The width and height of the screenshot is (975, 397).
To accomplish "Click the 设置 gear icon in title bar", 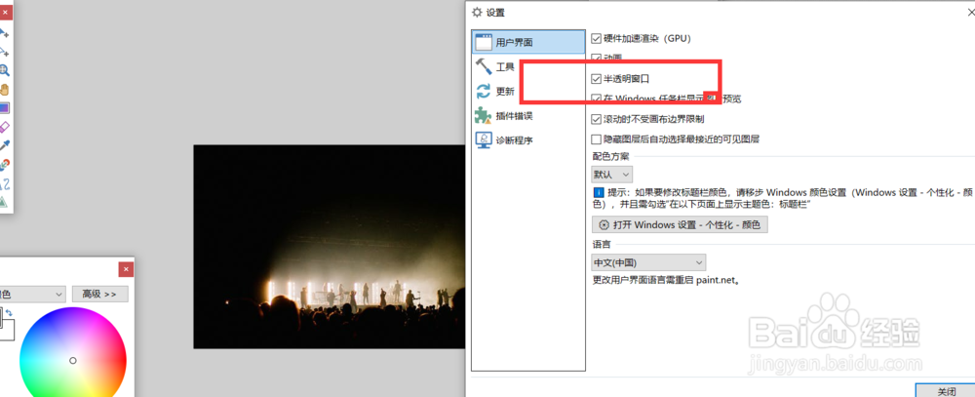I will coord(477,12).
